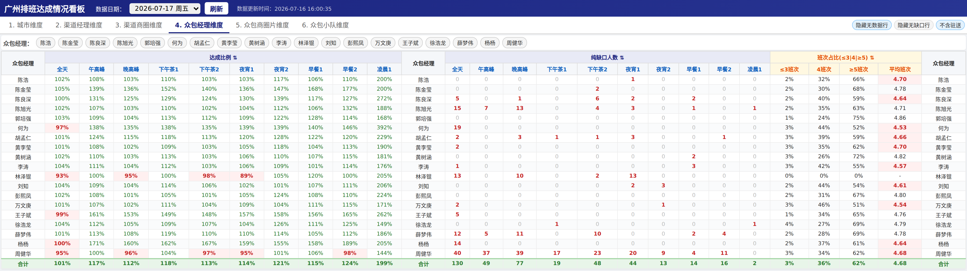967x271 pixels.
Task: Click 周健华's 全天 gap value 40
Action: (457, 253)
